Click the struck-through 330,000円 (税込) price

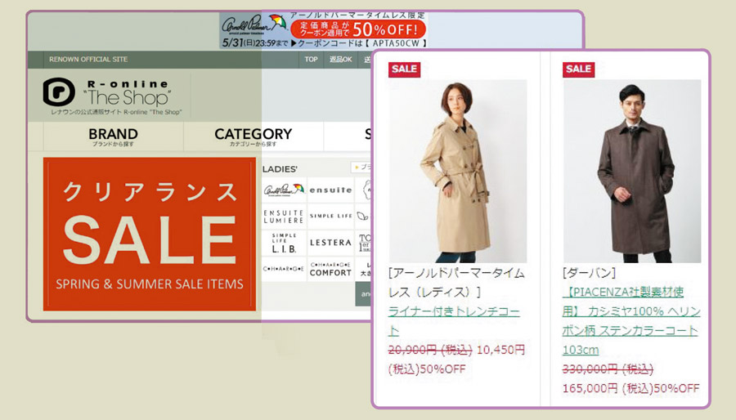(x=608, y=369)
